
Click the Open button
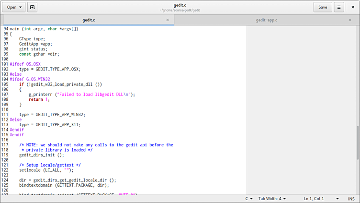[x=11, y=7]
